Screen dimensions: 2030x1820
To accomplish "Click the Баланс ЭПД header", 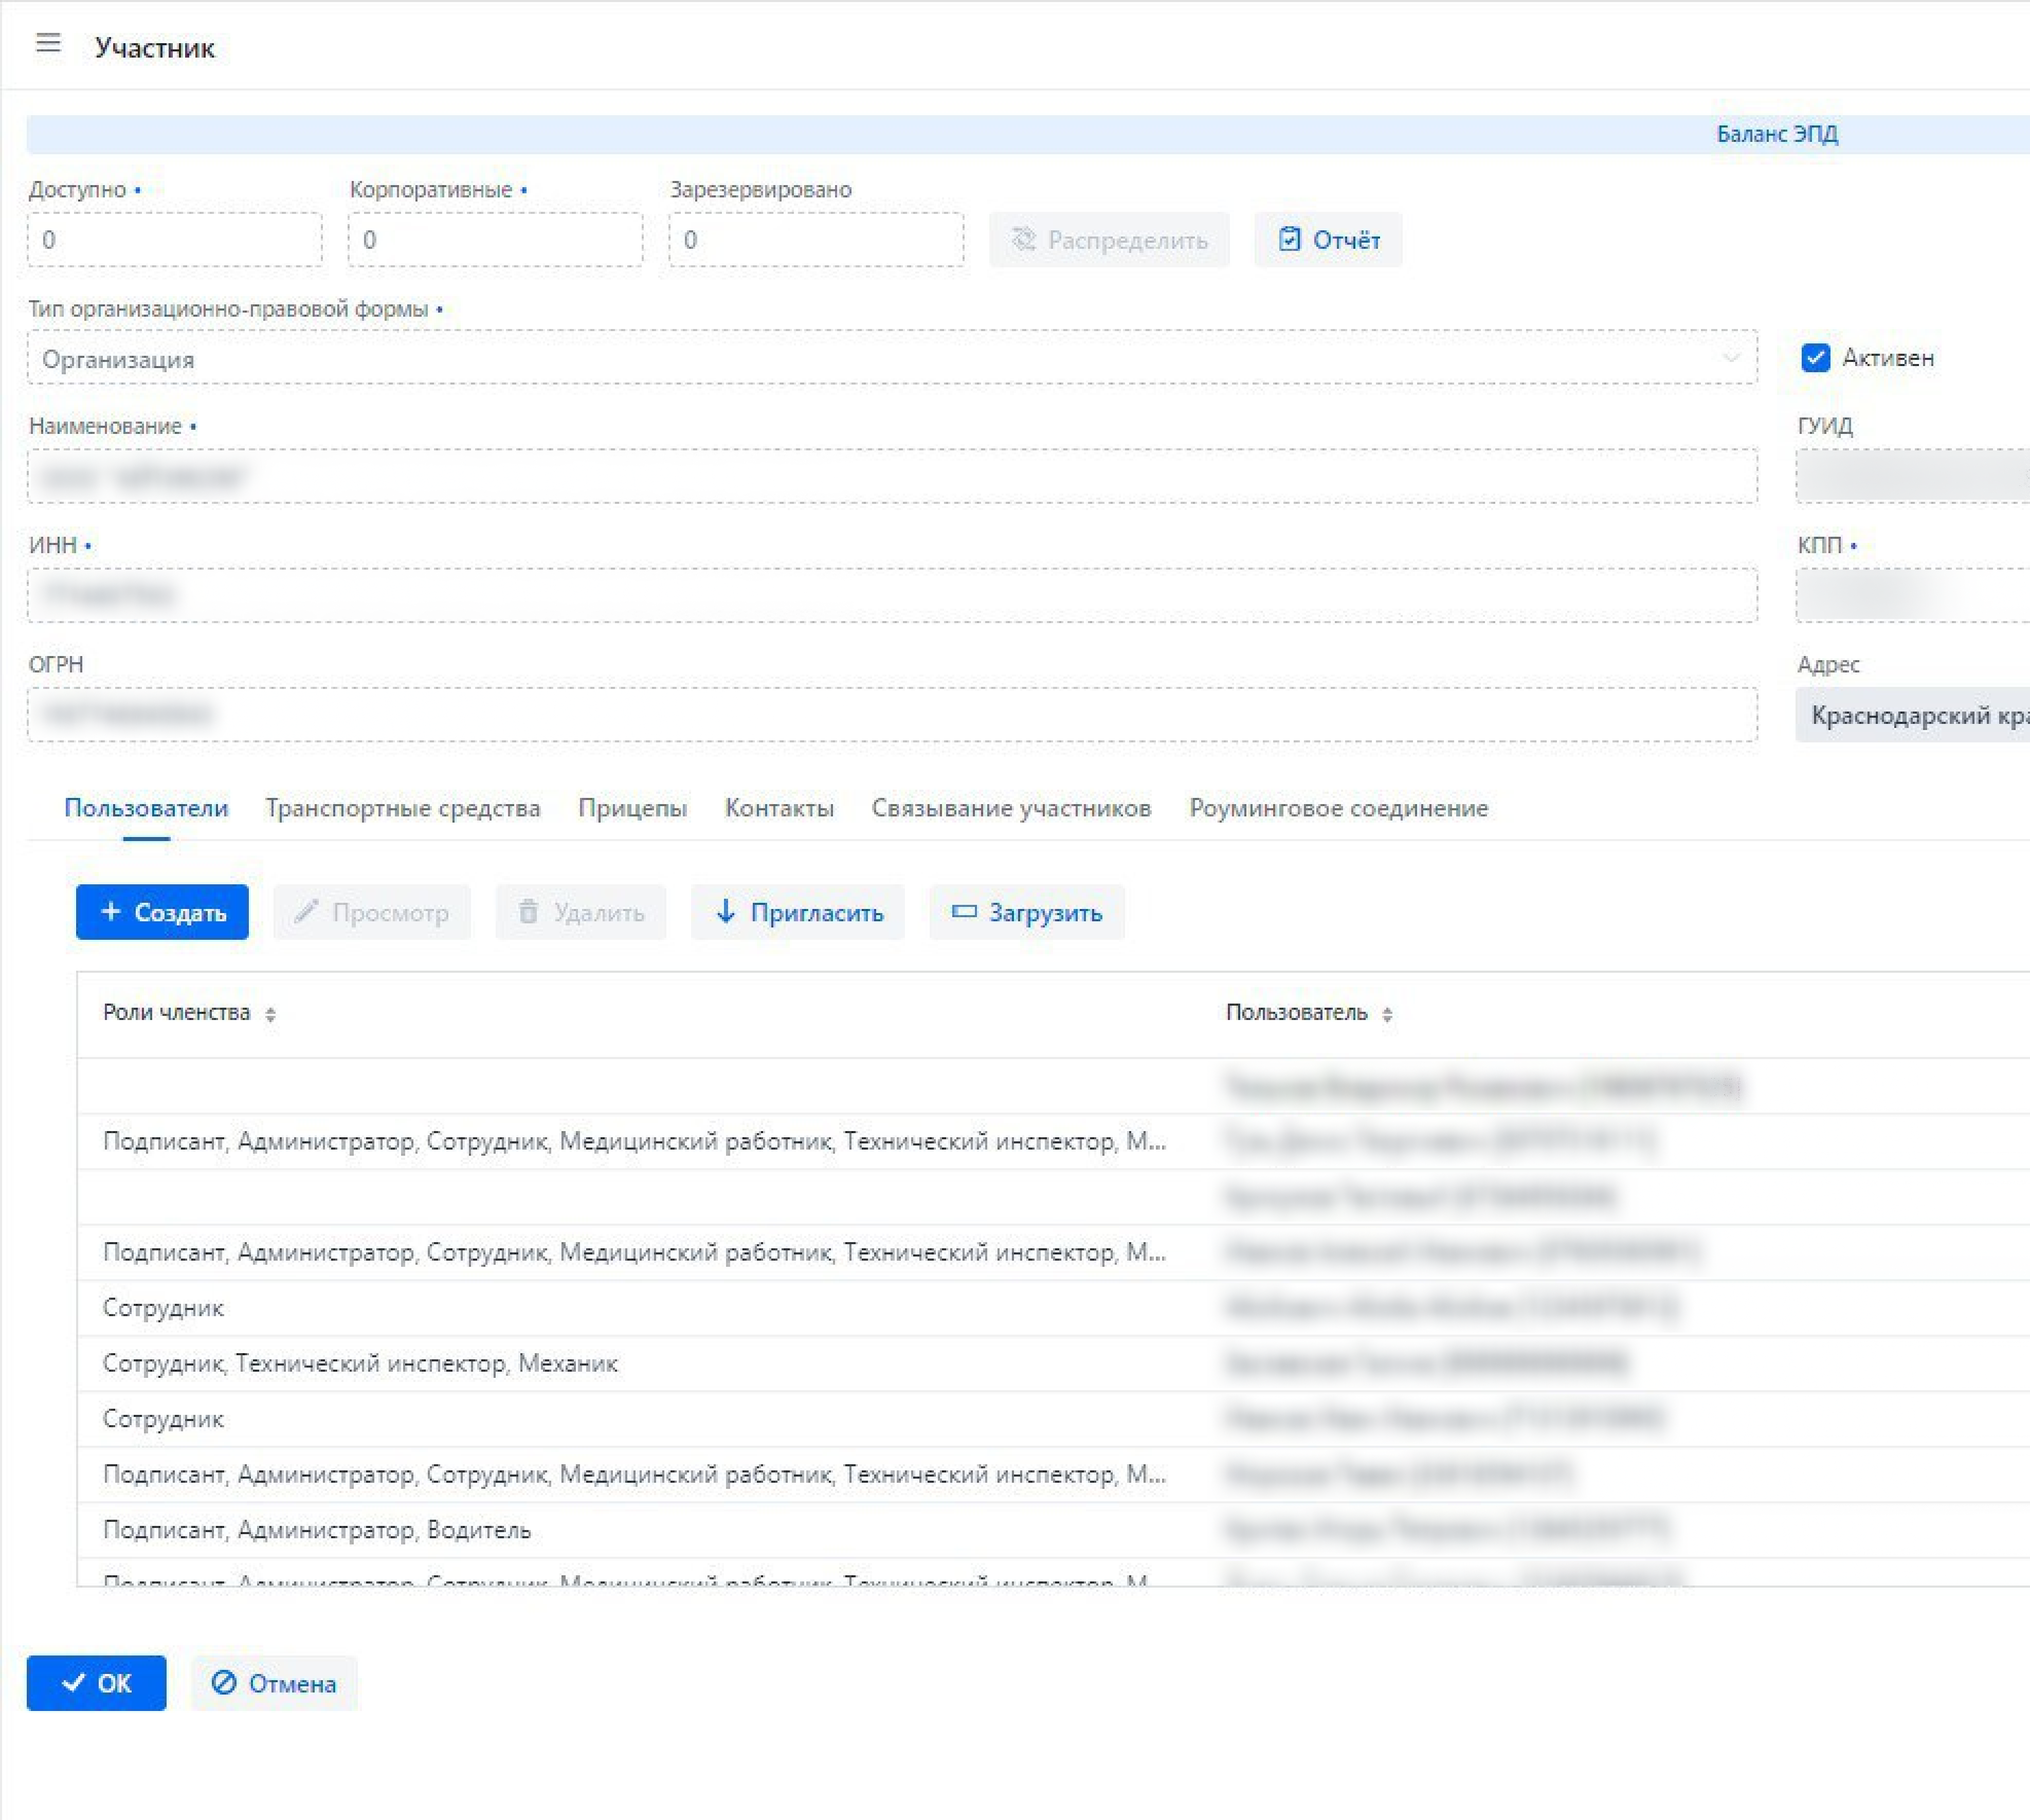I will pos(1777,134).
